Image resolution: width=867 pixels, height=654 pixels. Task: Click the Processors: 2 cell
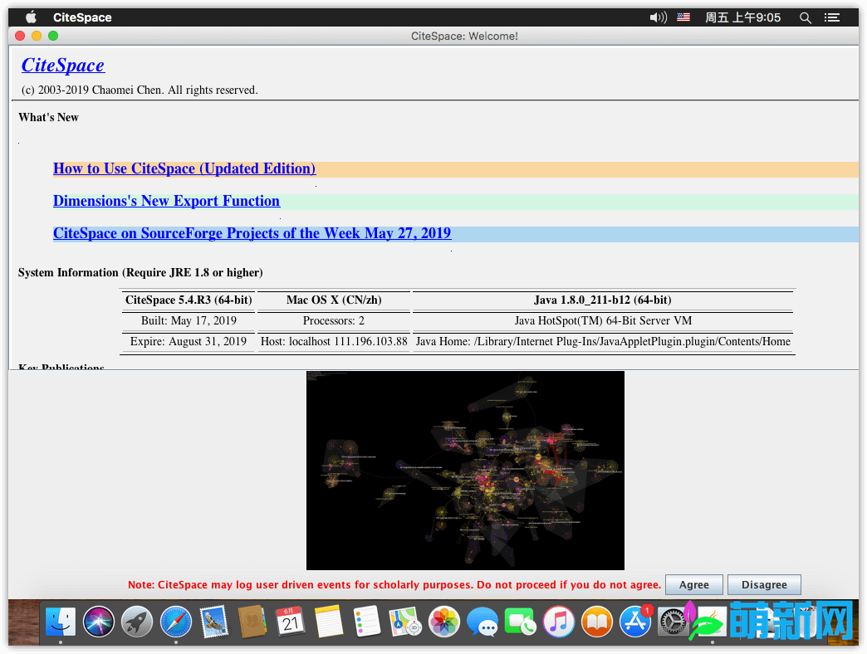point(334,321)
